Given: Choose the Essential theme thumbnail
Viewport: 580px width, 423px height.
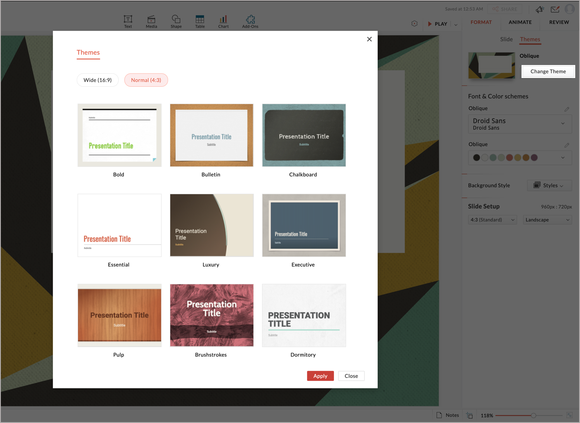Looking at the screenshot, I should (x=120, y=225).
